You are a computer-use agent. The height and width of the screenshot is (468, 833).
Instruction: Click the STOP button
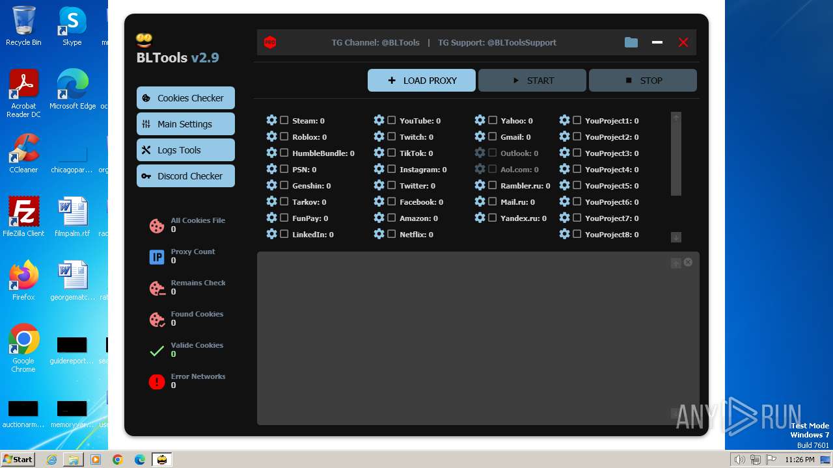pos(643,81)
